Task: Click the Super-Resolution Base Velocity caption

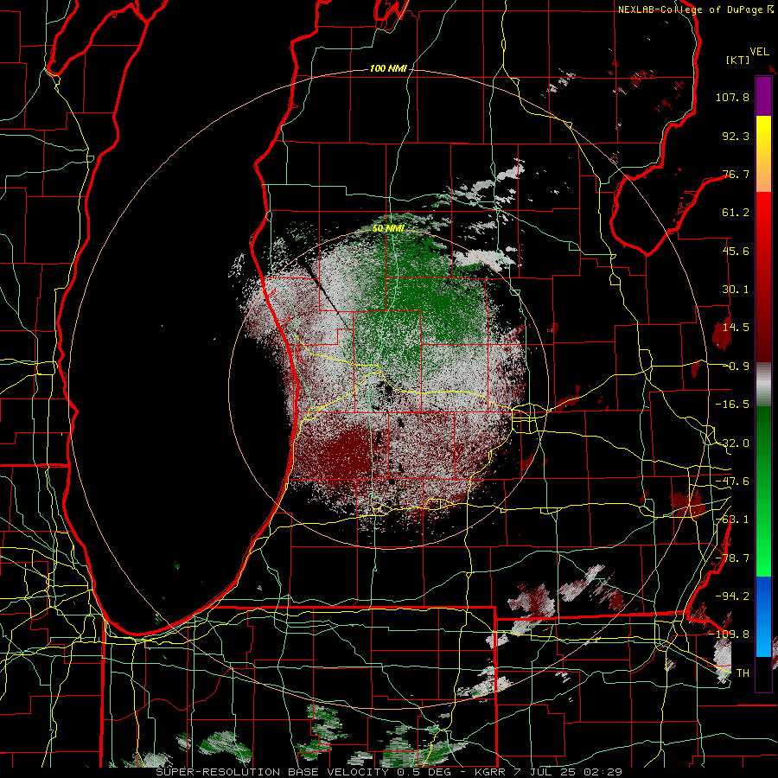Action: coord(388,772)
